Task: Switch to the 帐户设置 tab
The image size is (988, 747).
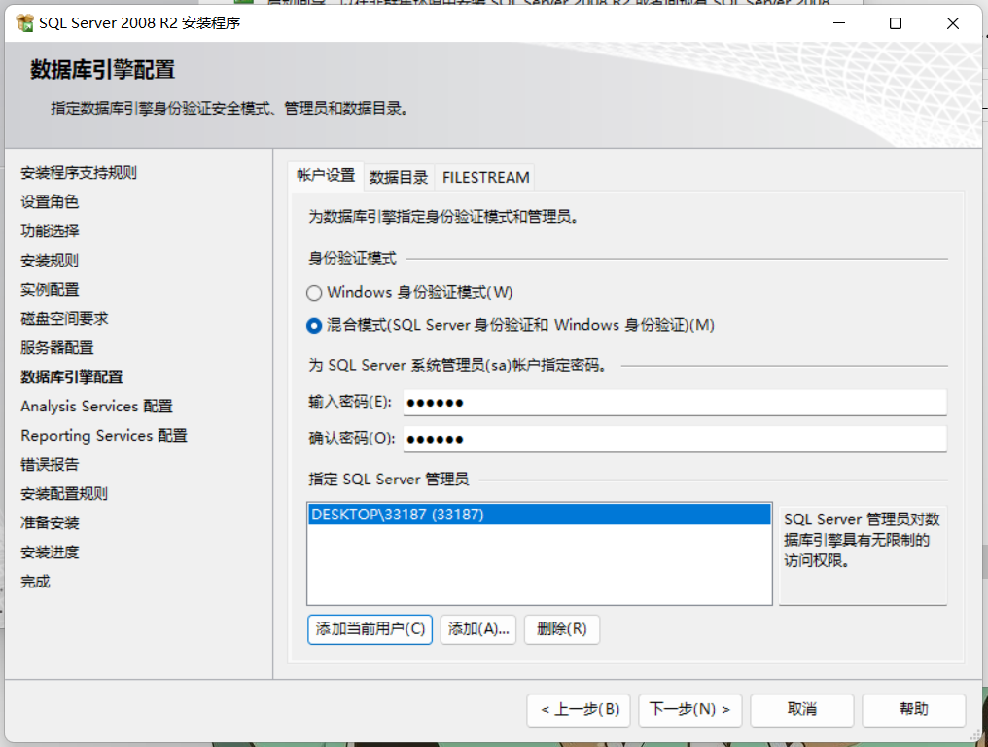Action: tap(326, 176)
